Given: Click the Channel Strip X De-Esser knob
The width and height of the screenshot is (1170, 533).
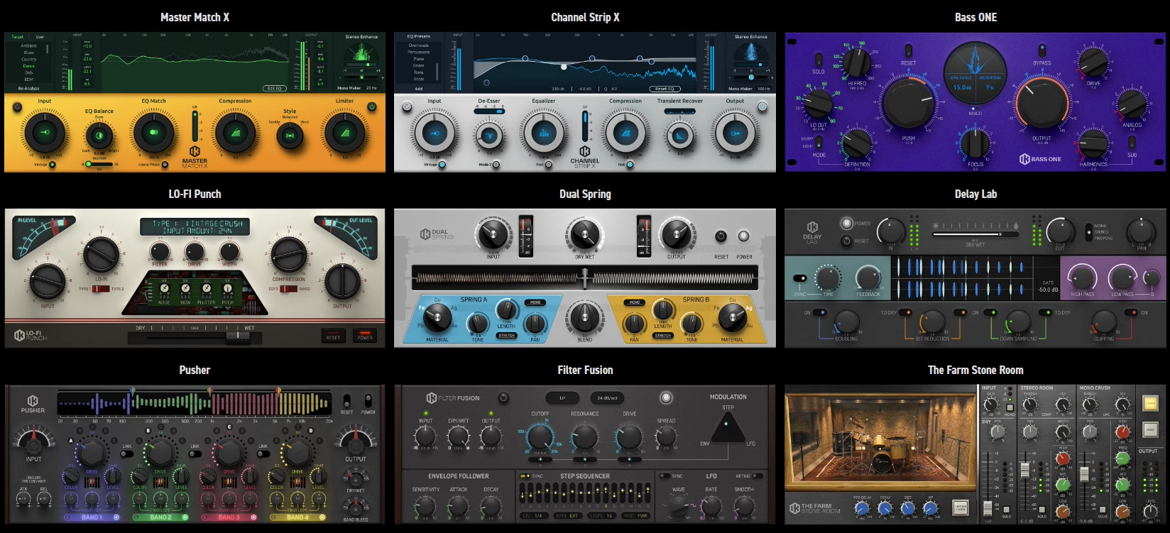Looking at the screenshot, I should (x=488, y=134).
